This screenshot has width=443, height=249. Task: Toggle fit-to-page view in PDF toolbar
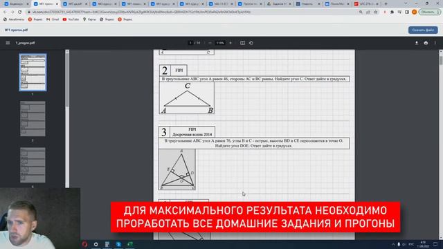242,43
